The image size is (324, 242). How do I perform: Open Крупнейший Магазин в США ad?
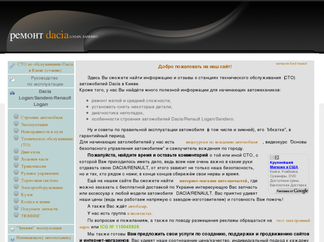point(284,165)
